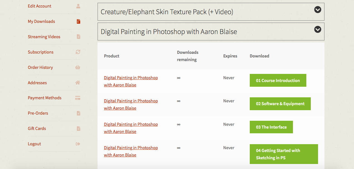Download 03 The Interface lesson
This screenshot has height=169, width=354.
[x=271, y=127]
